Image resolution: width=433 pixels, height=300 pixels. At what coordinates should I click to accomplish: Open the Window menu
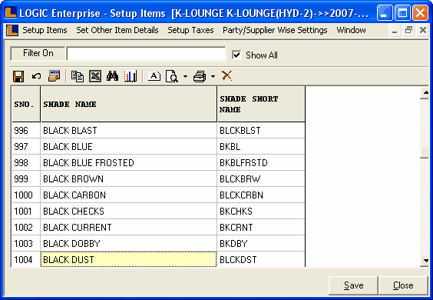351,30
